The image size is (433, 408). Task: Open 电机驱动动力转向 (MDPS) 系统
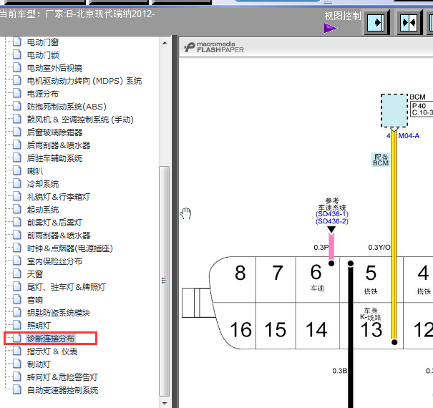tap(84, 81)
